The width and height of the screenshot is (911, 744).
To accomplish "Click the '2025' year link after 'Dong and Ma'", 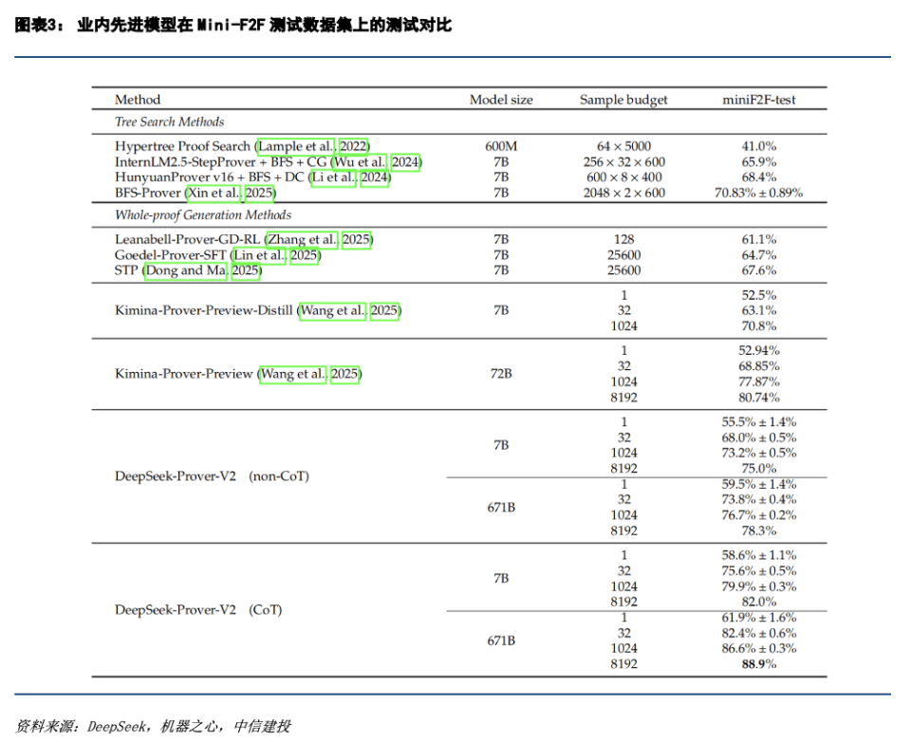I will (246, 270).
